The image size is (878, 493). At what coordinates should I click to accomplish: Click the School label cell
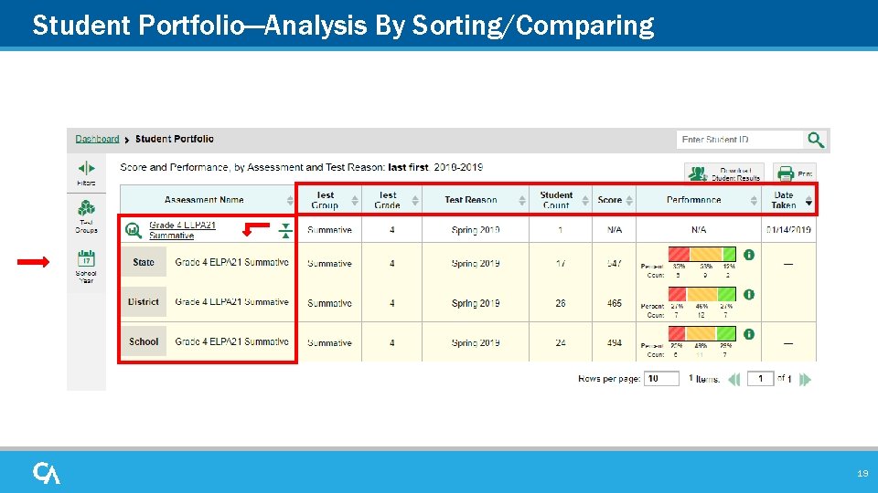pyautogui.click(x=144, y=341)
